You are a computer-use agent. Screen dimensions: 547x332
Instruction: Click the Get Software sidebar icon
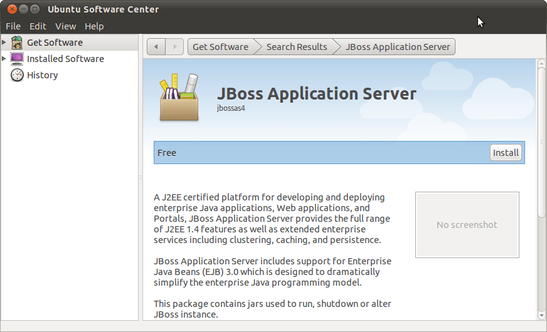pos(17,43)
